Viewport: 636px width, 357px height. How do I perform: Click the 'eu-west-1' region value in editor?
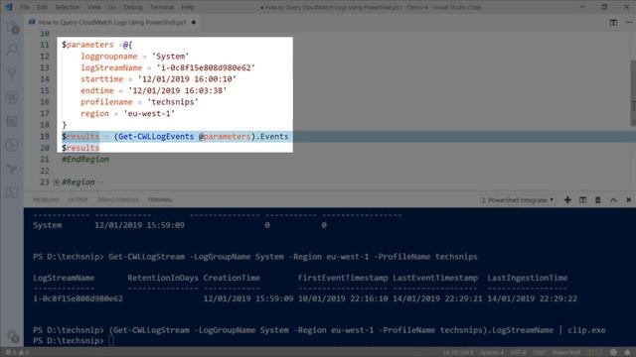(149, 113)
